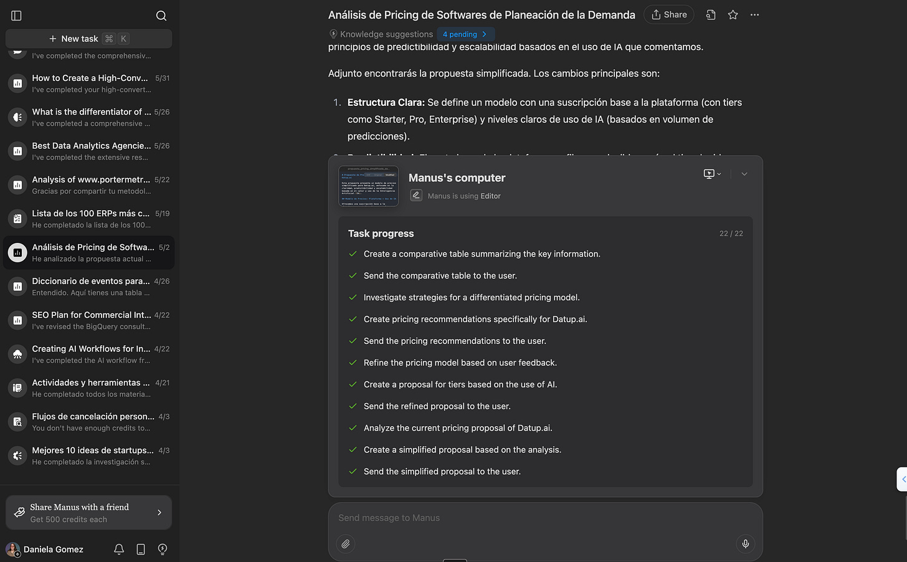Open 'Analysis of www.portermetr...' task
This screenshot has height=562, width=907.
[x=88, y=185]
